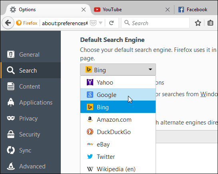This screenshot has width=218, height=174.
Task: Bookmark this page using the star icon
Action: point(198,23)
